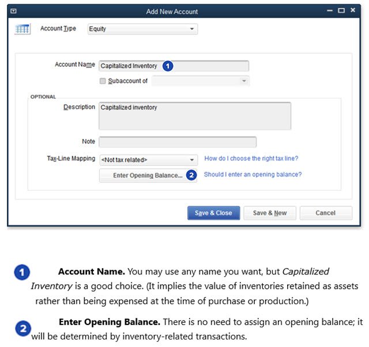Click the blue callout marker 1 beside Account Name
Image resolution: width=369 pixels, height=347 pixels.
point(167,66)
